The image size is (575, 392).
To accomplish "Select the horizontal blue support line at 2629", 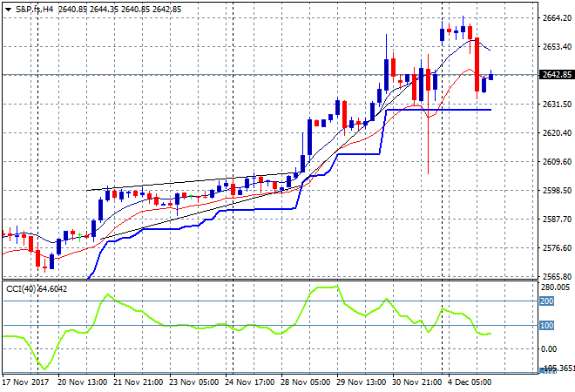I will [438, 110].
